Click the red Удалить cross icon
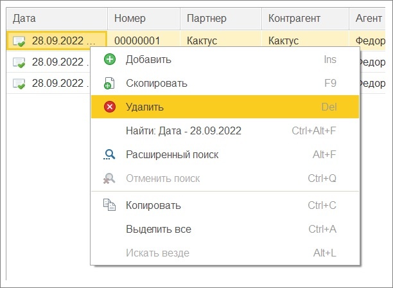393x288 pixels. click(110, 107)
